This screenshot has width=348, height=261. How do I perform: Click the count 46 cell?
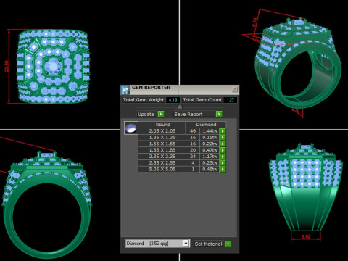tap(193, 131)
